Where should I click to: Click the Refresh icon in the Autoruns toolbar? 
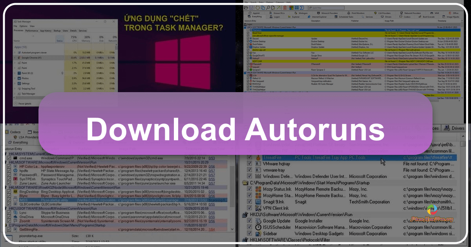(x=257, y=8)
